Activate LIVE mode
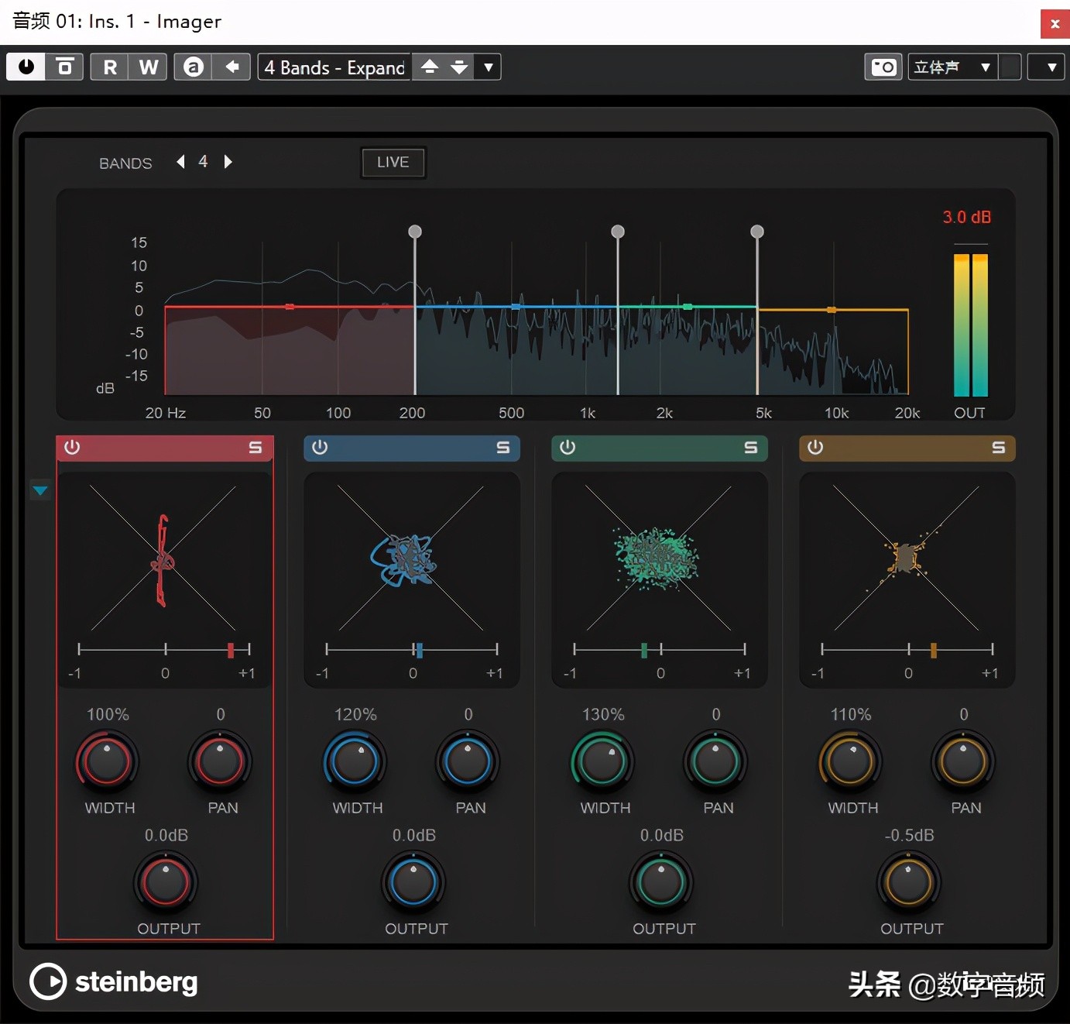 click(x=393, y=162)
